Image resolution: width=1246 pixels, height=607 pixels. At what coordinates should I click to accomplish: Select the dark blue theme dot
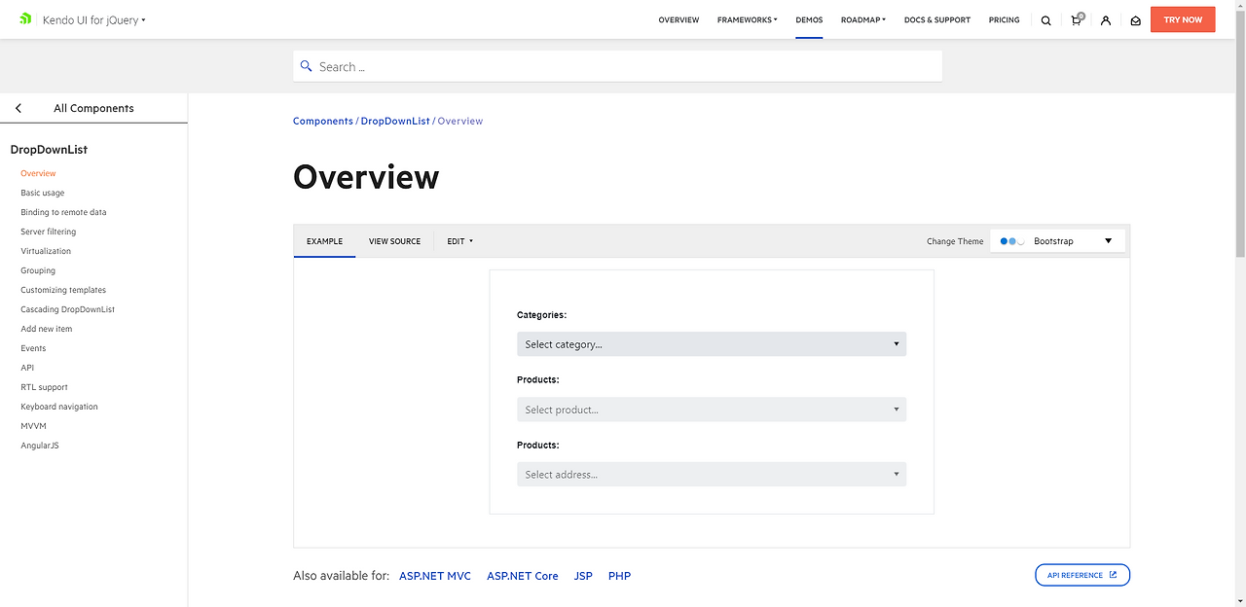pyautogui.click(x=1002, y=240)
